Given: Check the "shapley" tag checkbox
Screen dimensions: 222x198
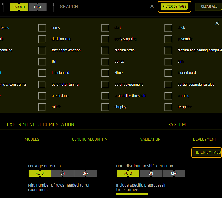Looking at the screenshot, I should (105, 107).
